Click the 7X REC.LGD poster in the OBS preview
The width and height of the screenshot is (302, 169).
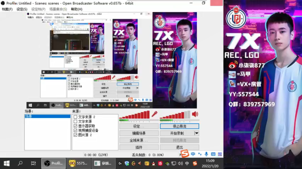click(175, 60)
